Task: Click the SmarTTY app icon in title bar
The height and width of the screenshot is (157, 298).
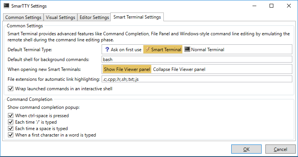Action: coord(6,6)
